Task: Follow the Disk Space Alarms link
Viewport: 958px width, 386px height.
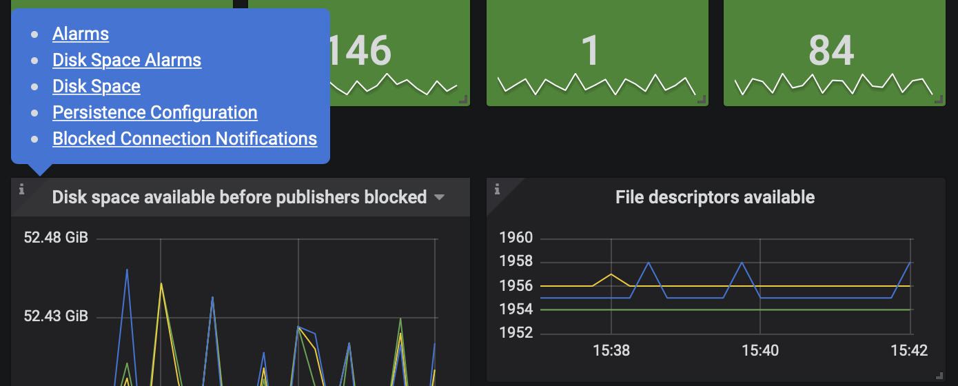Action: (x=127, y=60)
